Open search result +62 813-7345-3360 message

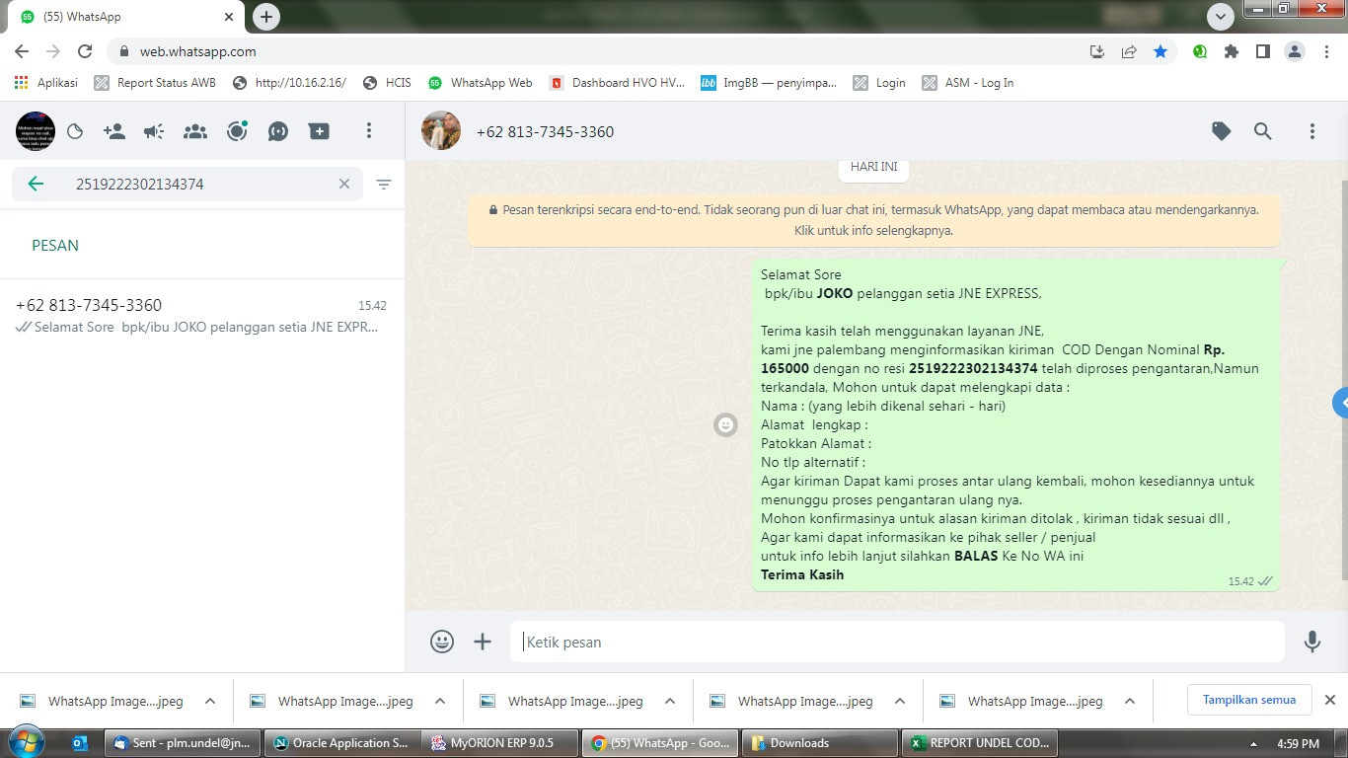point(201,316)
